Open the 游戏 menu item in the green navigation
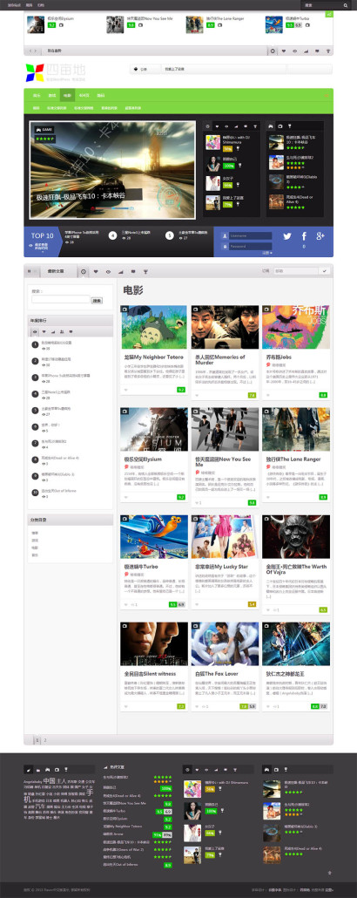 coord(51,95)
